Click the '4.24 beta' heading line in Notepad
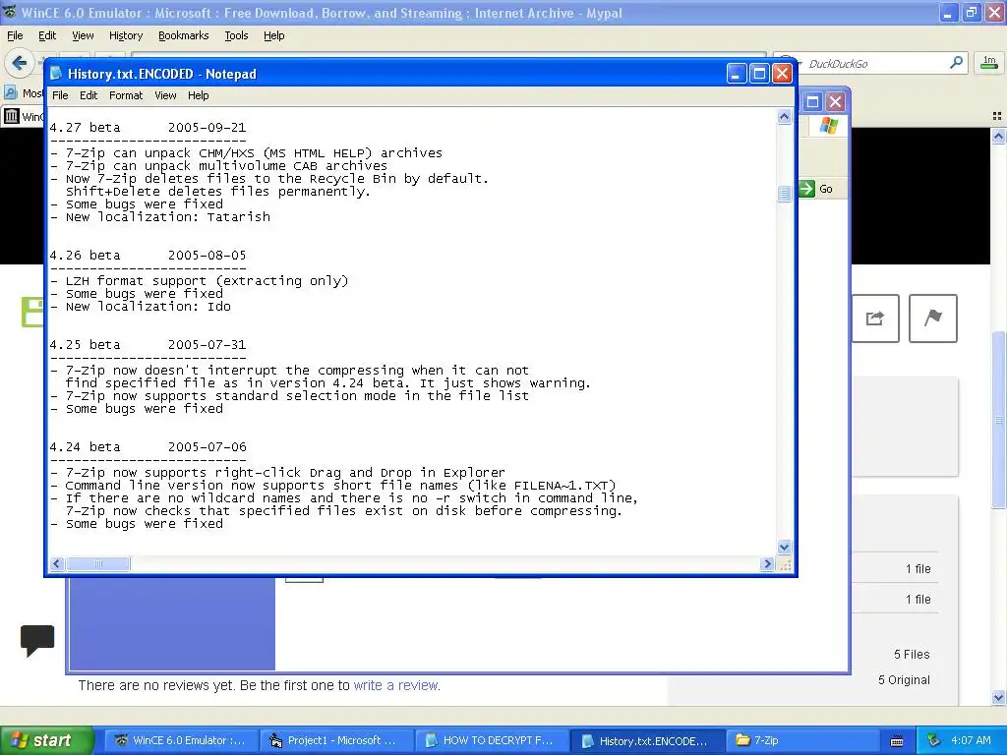Image resolution: width=1007 pixels, height=755 pixels. (148, 447)
